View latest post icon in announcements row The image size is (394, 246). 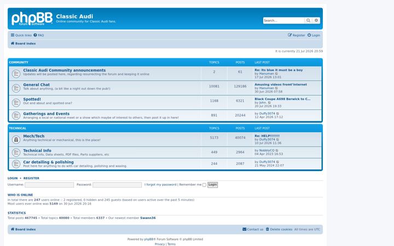click(x=277, y=74)
